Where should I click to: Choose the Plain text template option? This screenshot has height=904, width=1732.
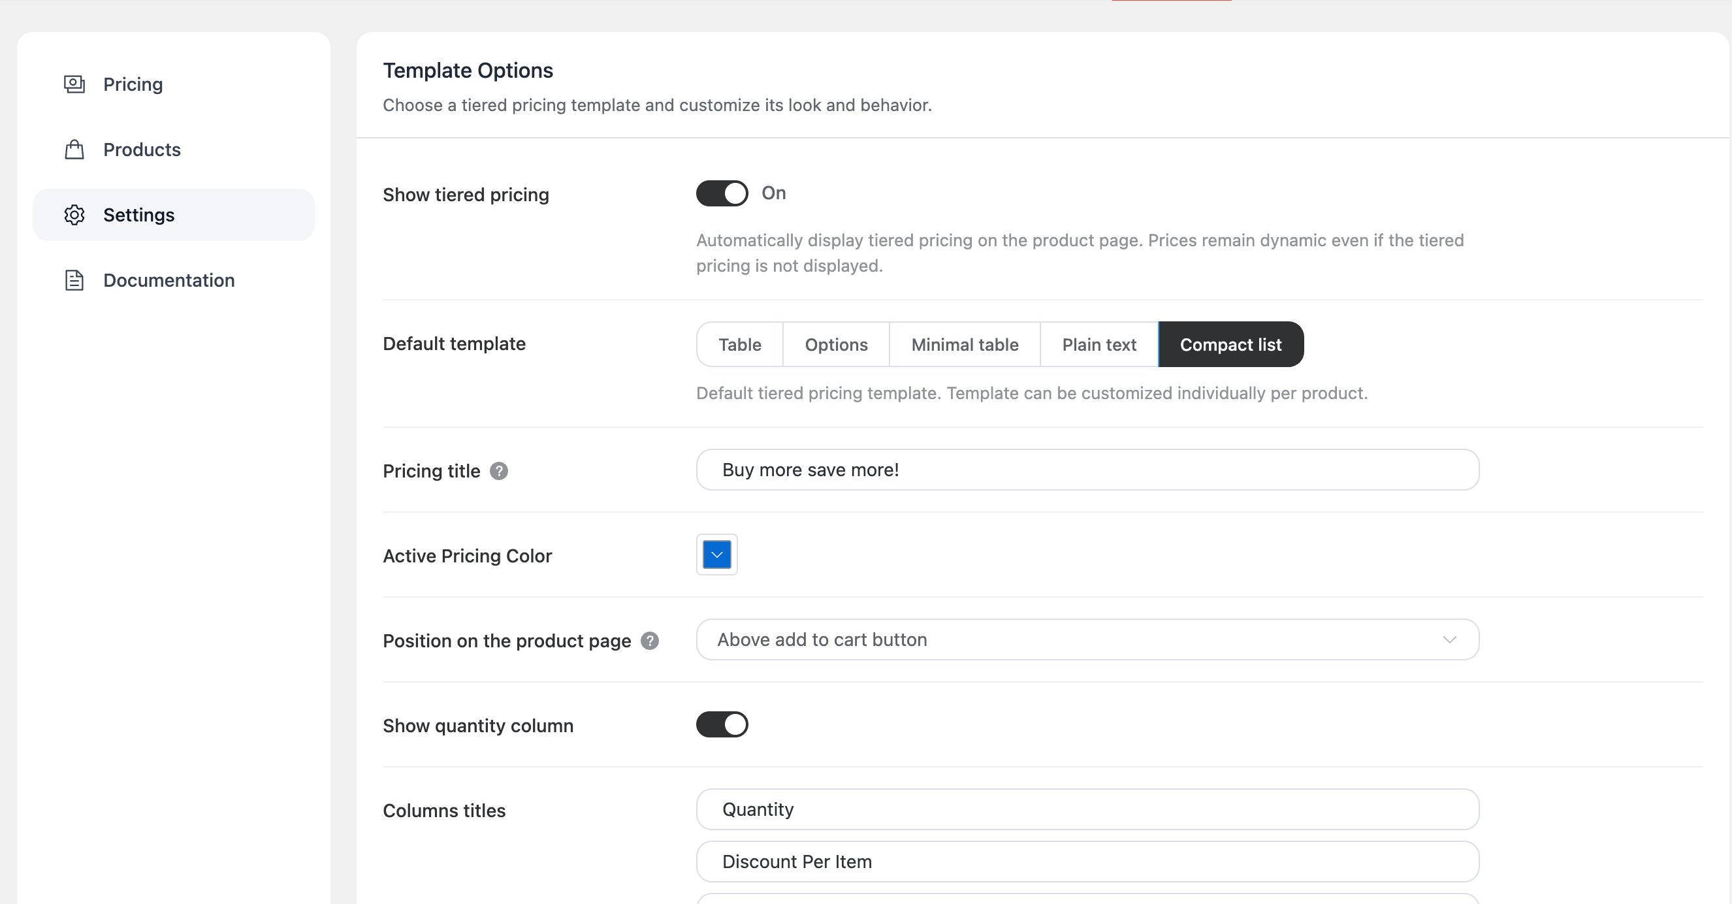tap(1098, 344)
